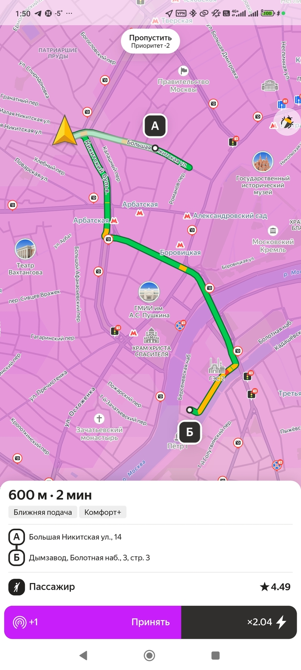Skip the order with Пропустить button
This screenshot has width=301, height=670.
click(x=150, y=41)
